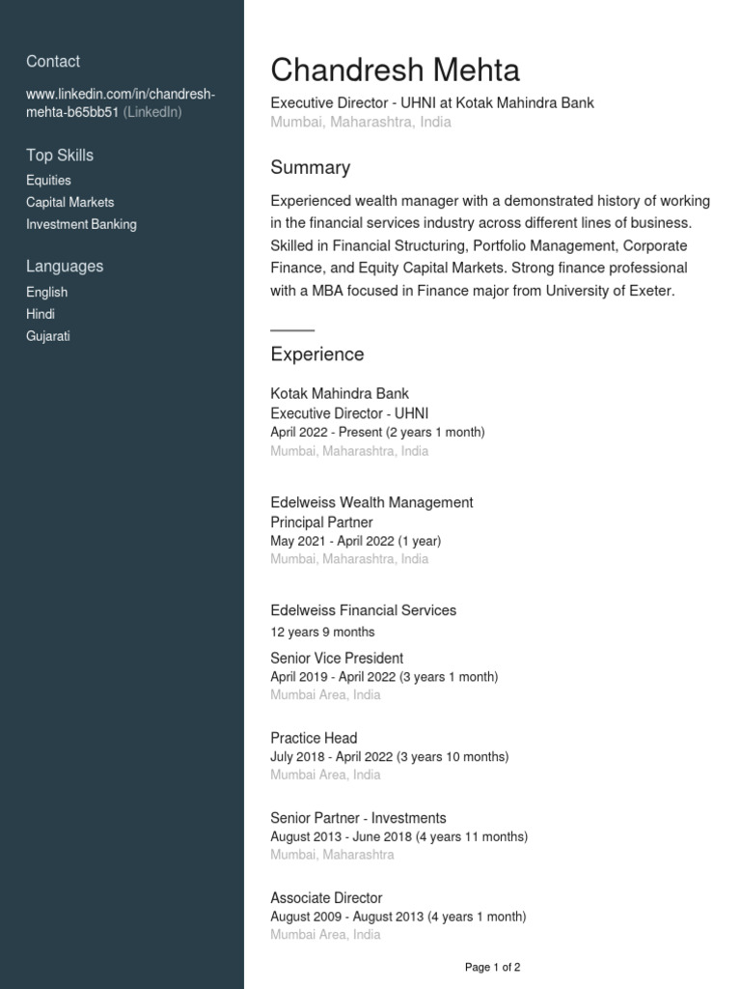Click the Edelweiss Financial Services entry

point(363,610)
